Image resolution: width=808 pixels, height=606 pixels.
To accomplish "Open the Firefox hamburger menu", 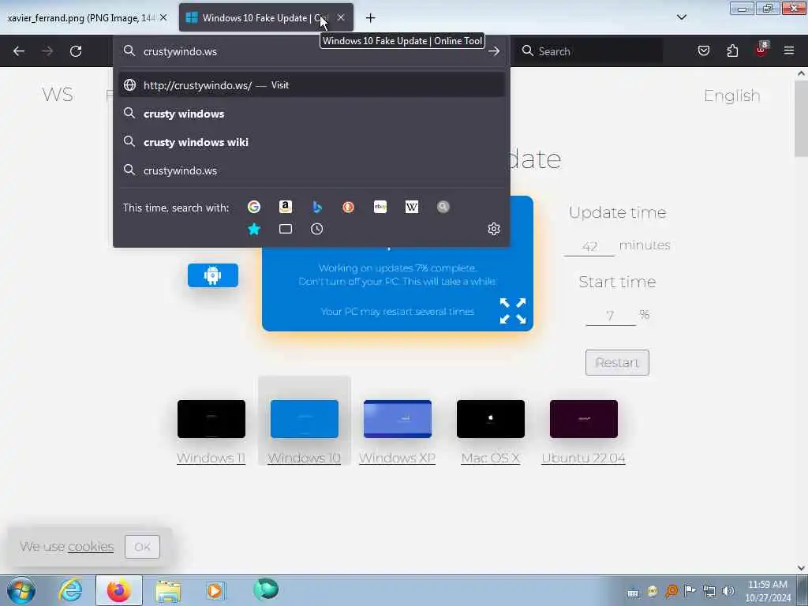I will 789,50.
